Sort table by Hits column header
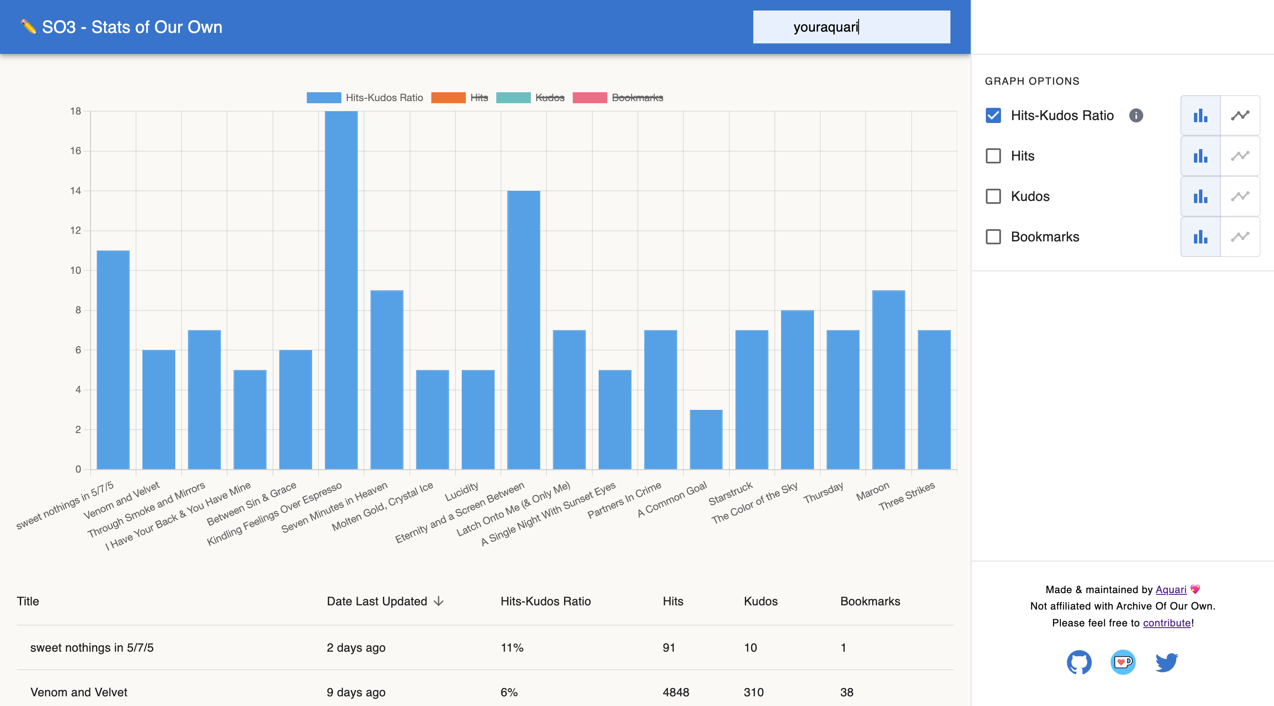This screenshot has width=1274, height=706. 673,601
